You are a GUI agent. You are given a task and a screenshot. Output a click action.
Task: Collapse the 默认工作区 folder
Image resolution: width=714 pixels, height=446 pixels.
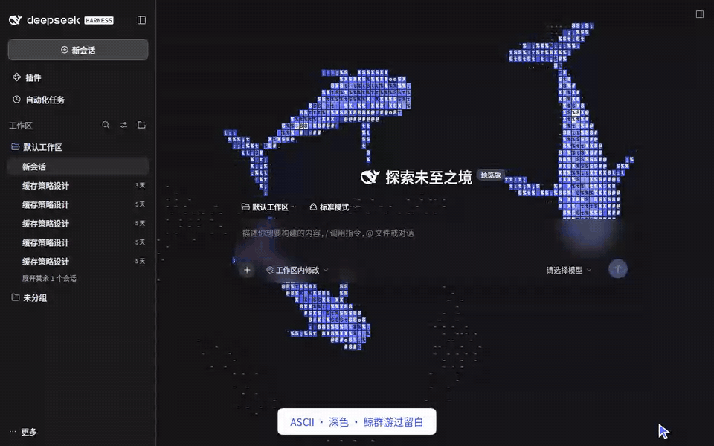click(78, 147)
